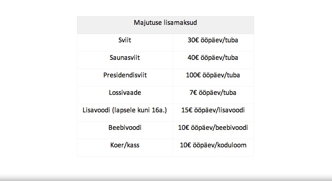Click the '10€ ööpäev/koduloom' price cell

[213, 147]
